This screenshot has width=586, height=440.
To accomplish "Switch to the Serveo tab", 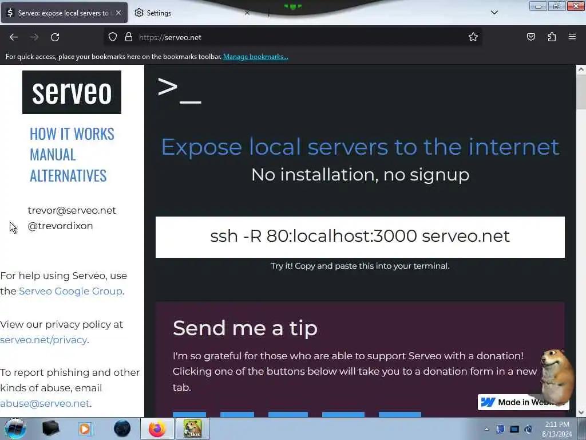I will coord(64,13).
